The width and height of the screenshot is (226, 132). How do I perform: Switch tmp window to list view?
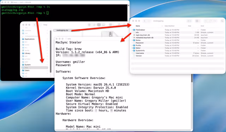point(94,25)
